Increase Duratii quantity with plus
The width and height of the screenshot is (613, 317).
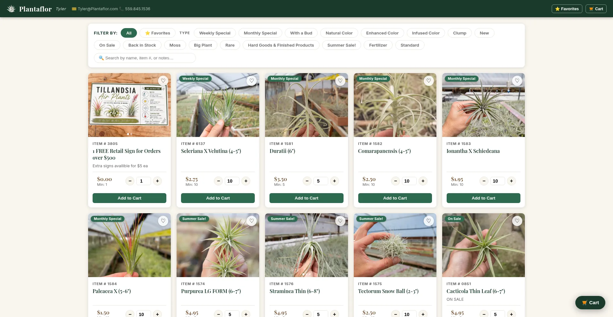[334, 181]
